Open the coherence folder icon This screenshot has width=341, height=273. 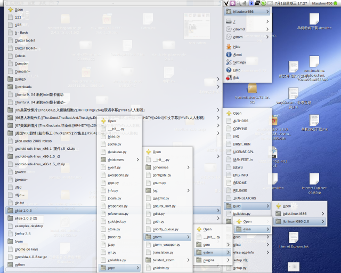pos(148,167)
